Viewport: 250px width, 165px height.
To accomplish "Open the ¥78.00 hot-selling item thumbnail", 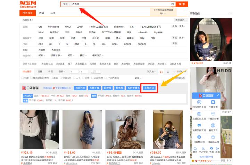I will tap(211, 39).
